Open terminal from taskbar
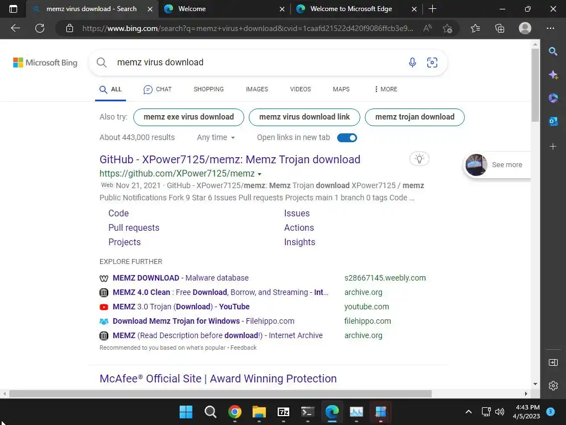The height and width of the screenshot is (425, 566). [307, 412]
